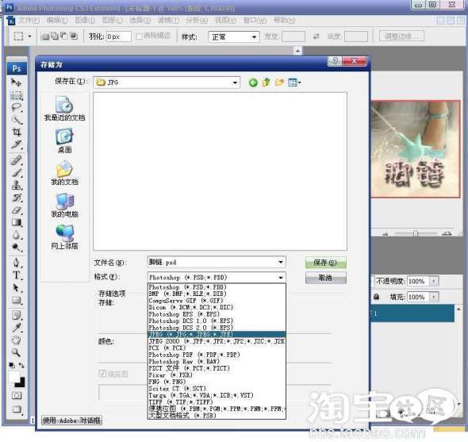Click the navigator zoom slider handle

tap(415, 233)
